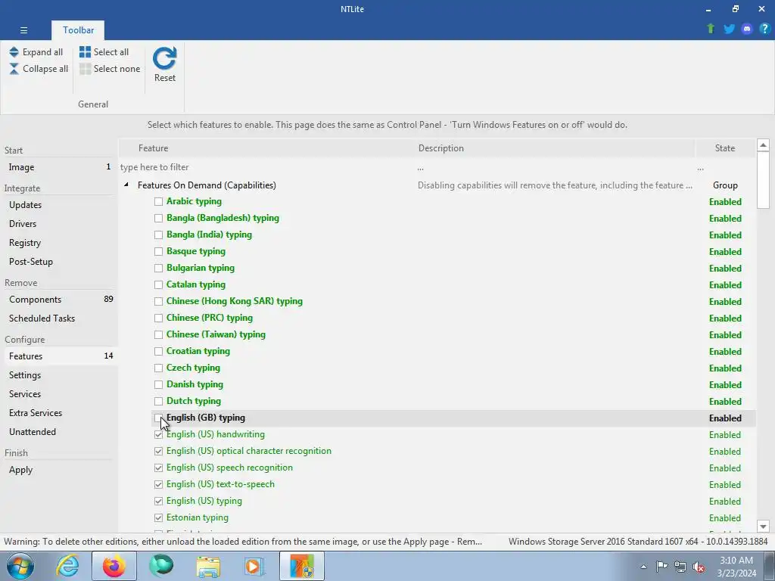Click the Collapse all icon

pos(14,69)
